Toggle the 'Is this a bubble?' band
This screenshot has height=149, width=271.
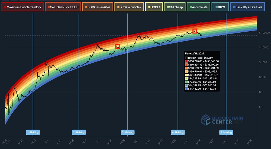click(129, 7)
